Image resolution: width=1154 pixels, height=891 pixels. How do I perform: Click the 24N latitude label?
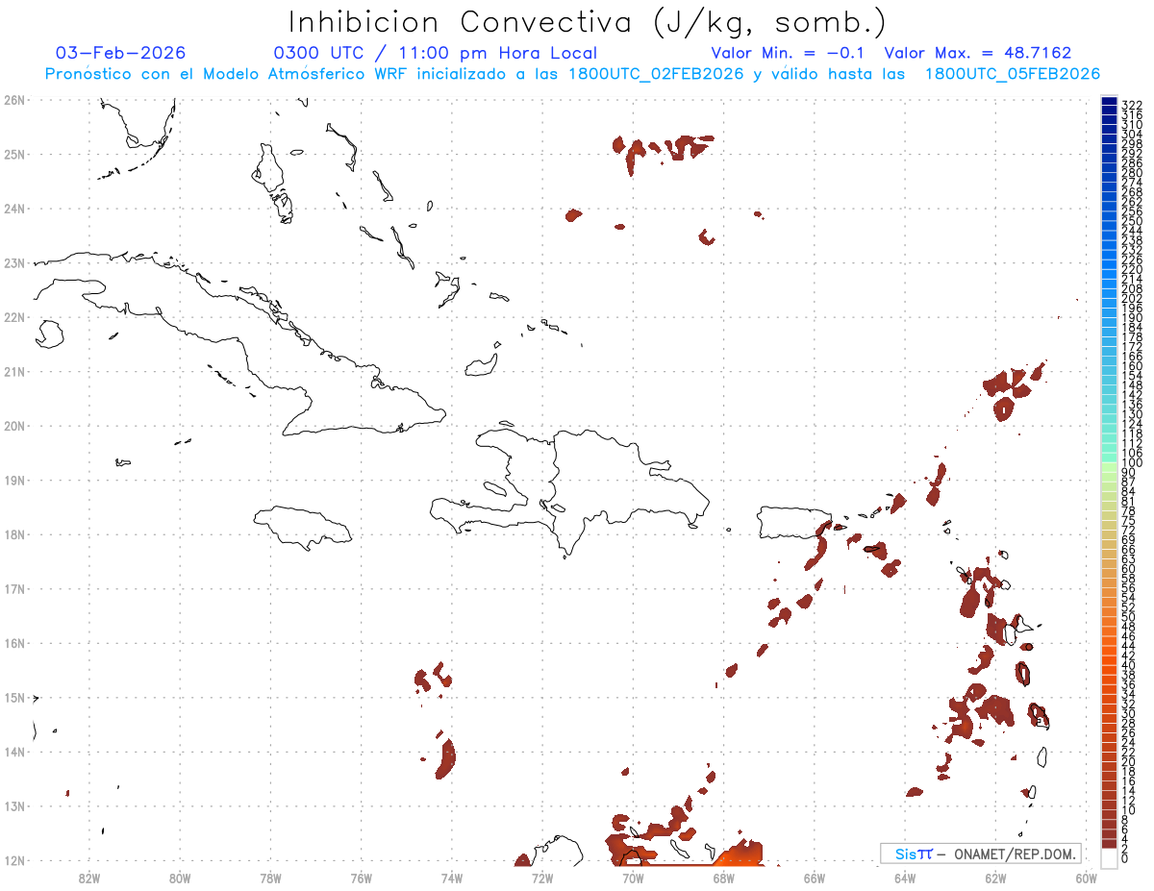point(13,209)
